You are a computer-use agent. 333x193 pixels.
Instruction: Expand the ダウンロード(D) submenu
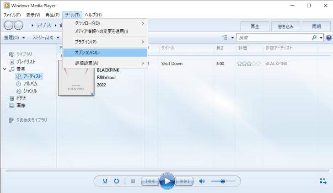click(x=105, y=23)
